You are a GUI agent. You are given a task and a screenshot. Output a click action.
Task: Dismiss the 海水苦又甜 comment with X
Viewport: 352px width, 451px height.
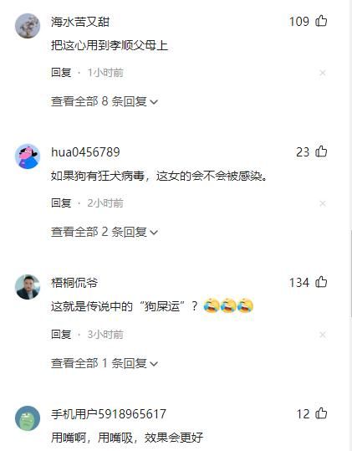pos(323,73)
